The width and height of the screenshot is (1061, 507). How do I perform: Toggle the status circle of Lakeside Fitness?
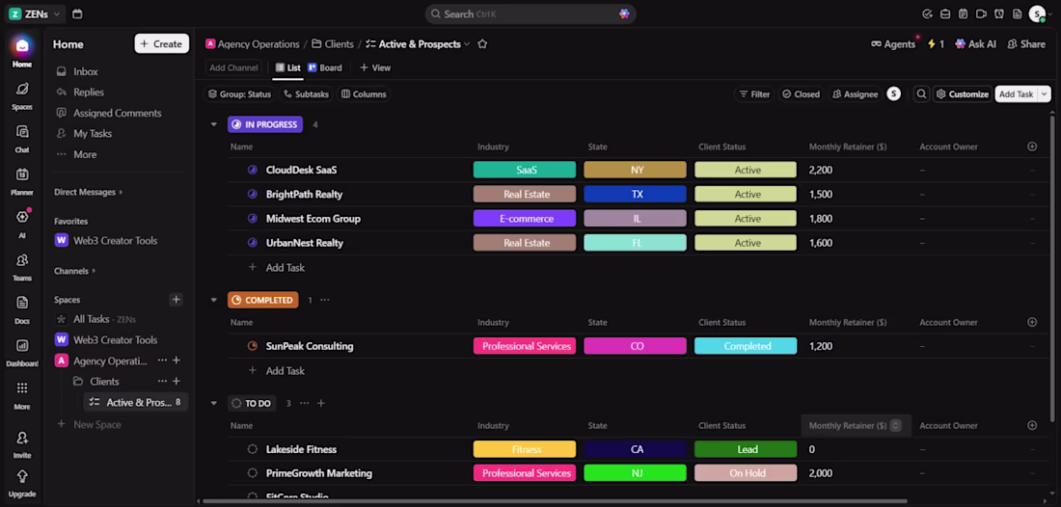pos(253,449)
